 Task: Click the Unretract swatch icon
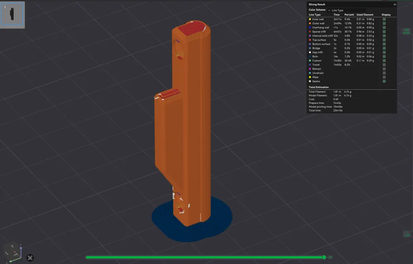coord(310,73)
